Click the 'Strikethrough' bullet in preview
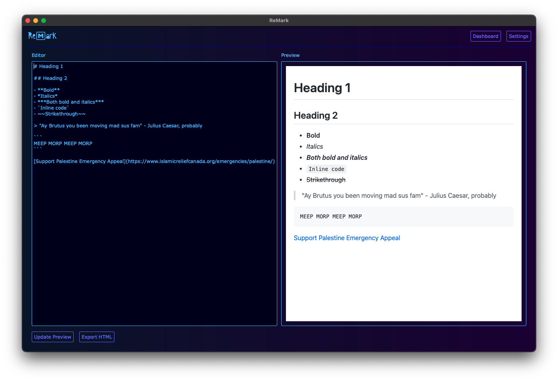Screen dimensions: 558x381 [326, 180]
